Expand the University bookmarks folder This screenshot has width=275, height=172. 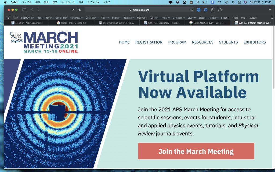click(92, 18)
